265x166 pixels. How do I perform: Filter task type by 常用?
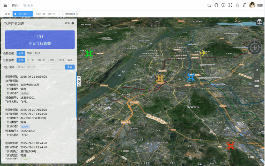pos(29,53)
